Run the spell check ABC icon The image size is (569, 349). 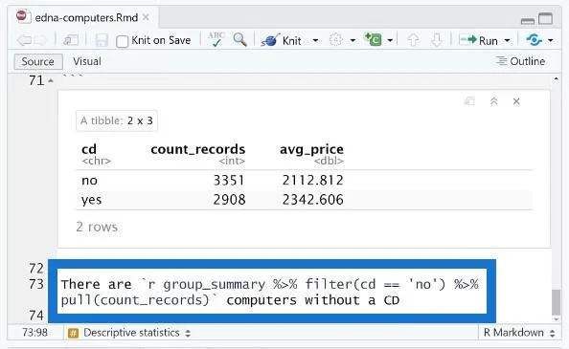pyautogui.click(x=216, y=39)
